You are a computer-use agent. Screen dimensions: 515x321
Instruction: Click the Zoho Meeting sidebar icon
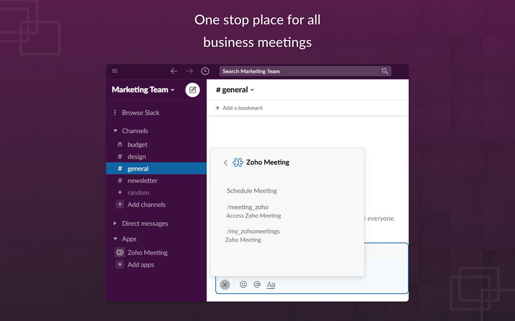pos(120,252)
